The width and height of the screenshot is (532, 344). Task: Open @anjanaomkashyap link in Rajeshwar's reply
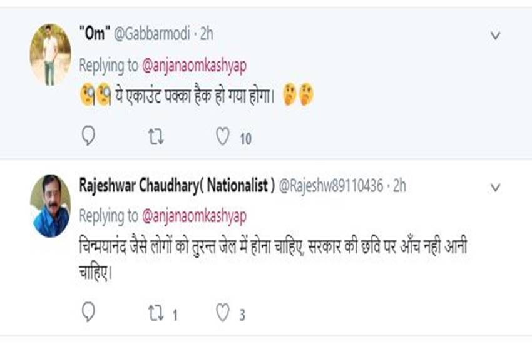tap(195, 216)
